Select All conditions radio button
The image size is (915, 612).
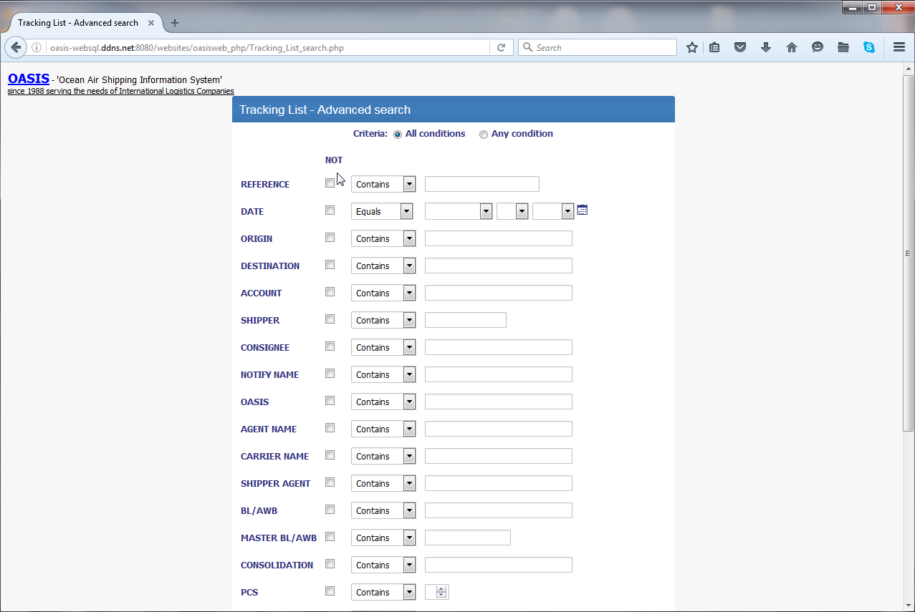pos(398,135)
